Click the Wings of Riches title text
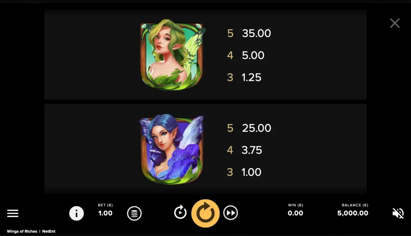Image resolution: width=411 pixels, height=236 pixels. (22, 231)
